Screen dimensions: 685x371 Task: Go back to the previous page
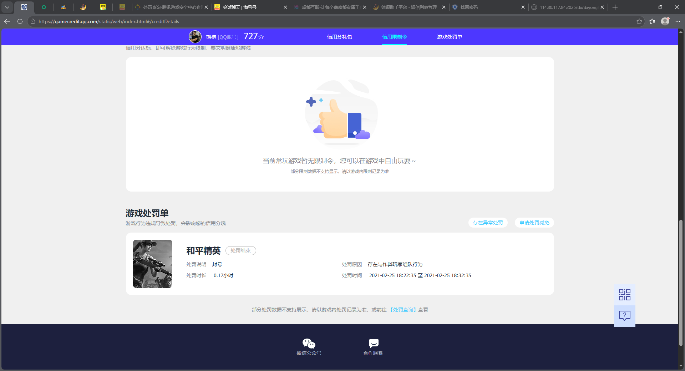click(x=7, y=21)
